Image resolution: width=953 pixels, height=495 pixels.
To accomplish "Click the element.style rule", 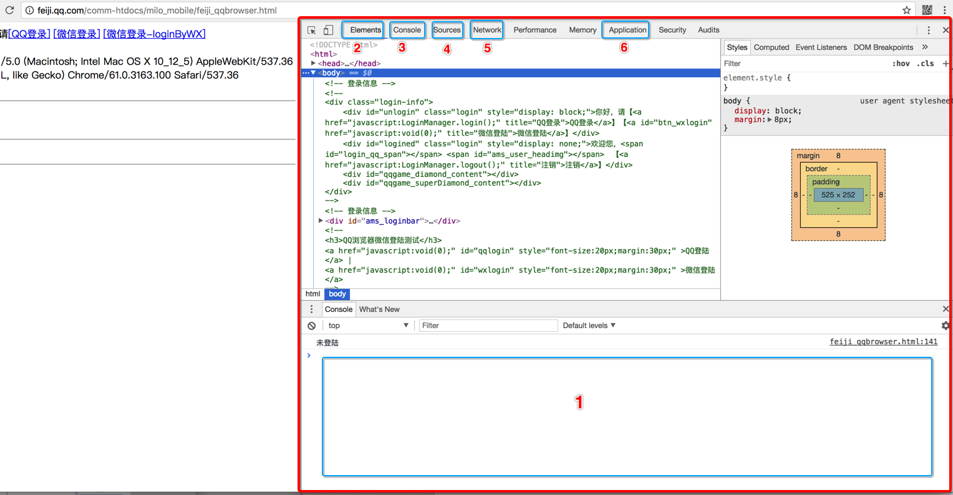I will click(x=757, y=78).
